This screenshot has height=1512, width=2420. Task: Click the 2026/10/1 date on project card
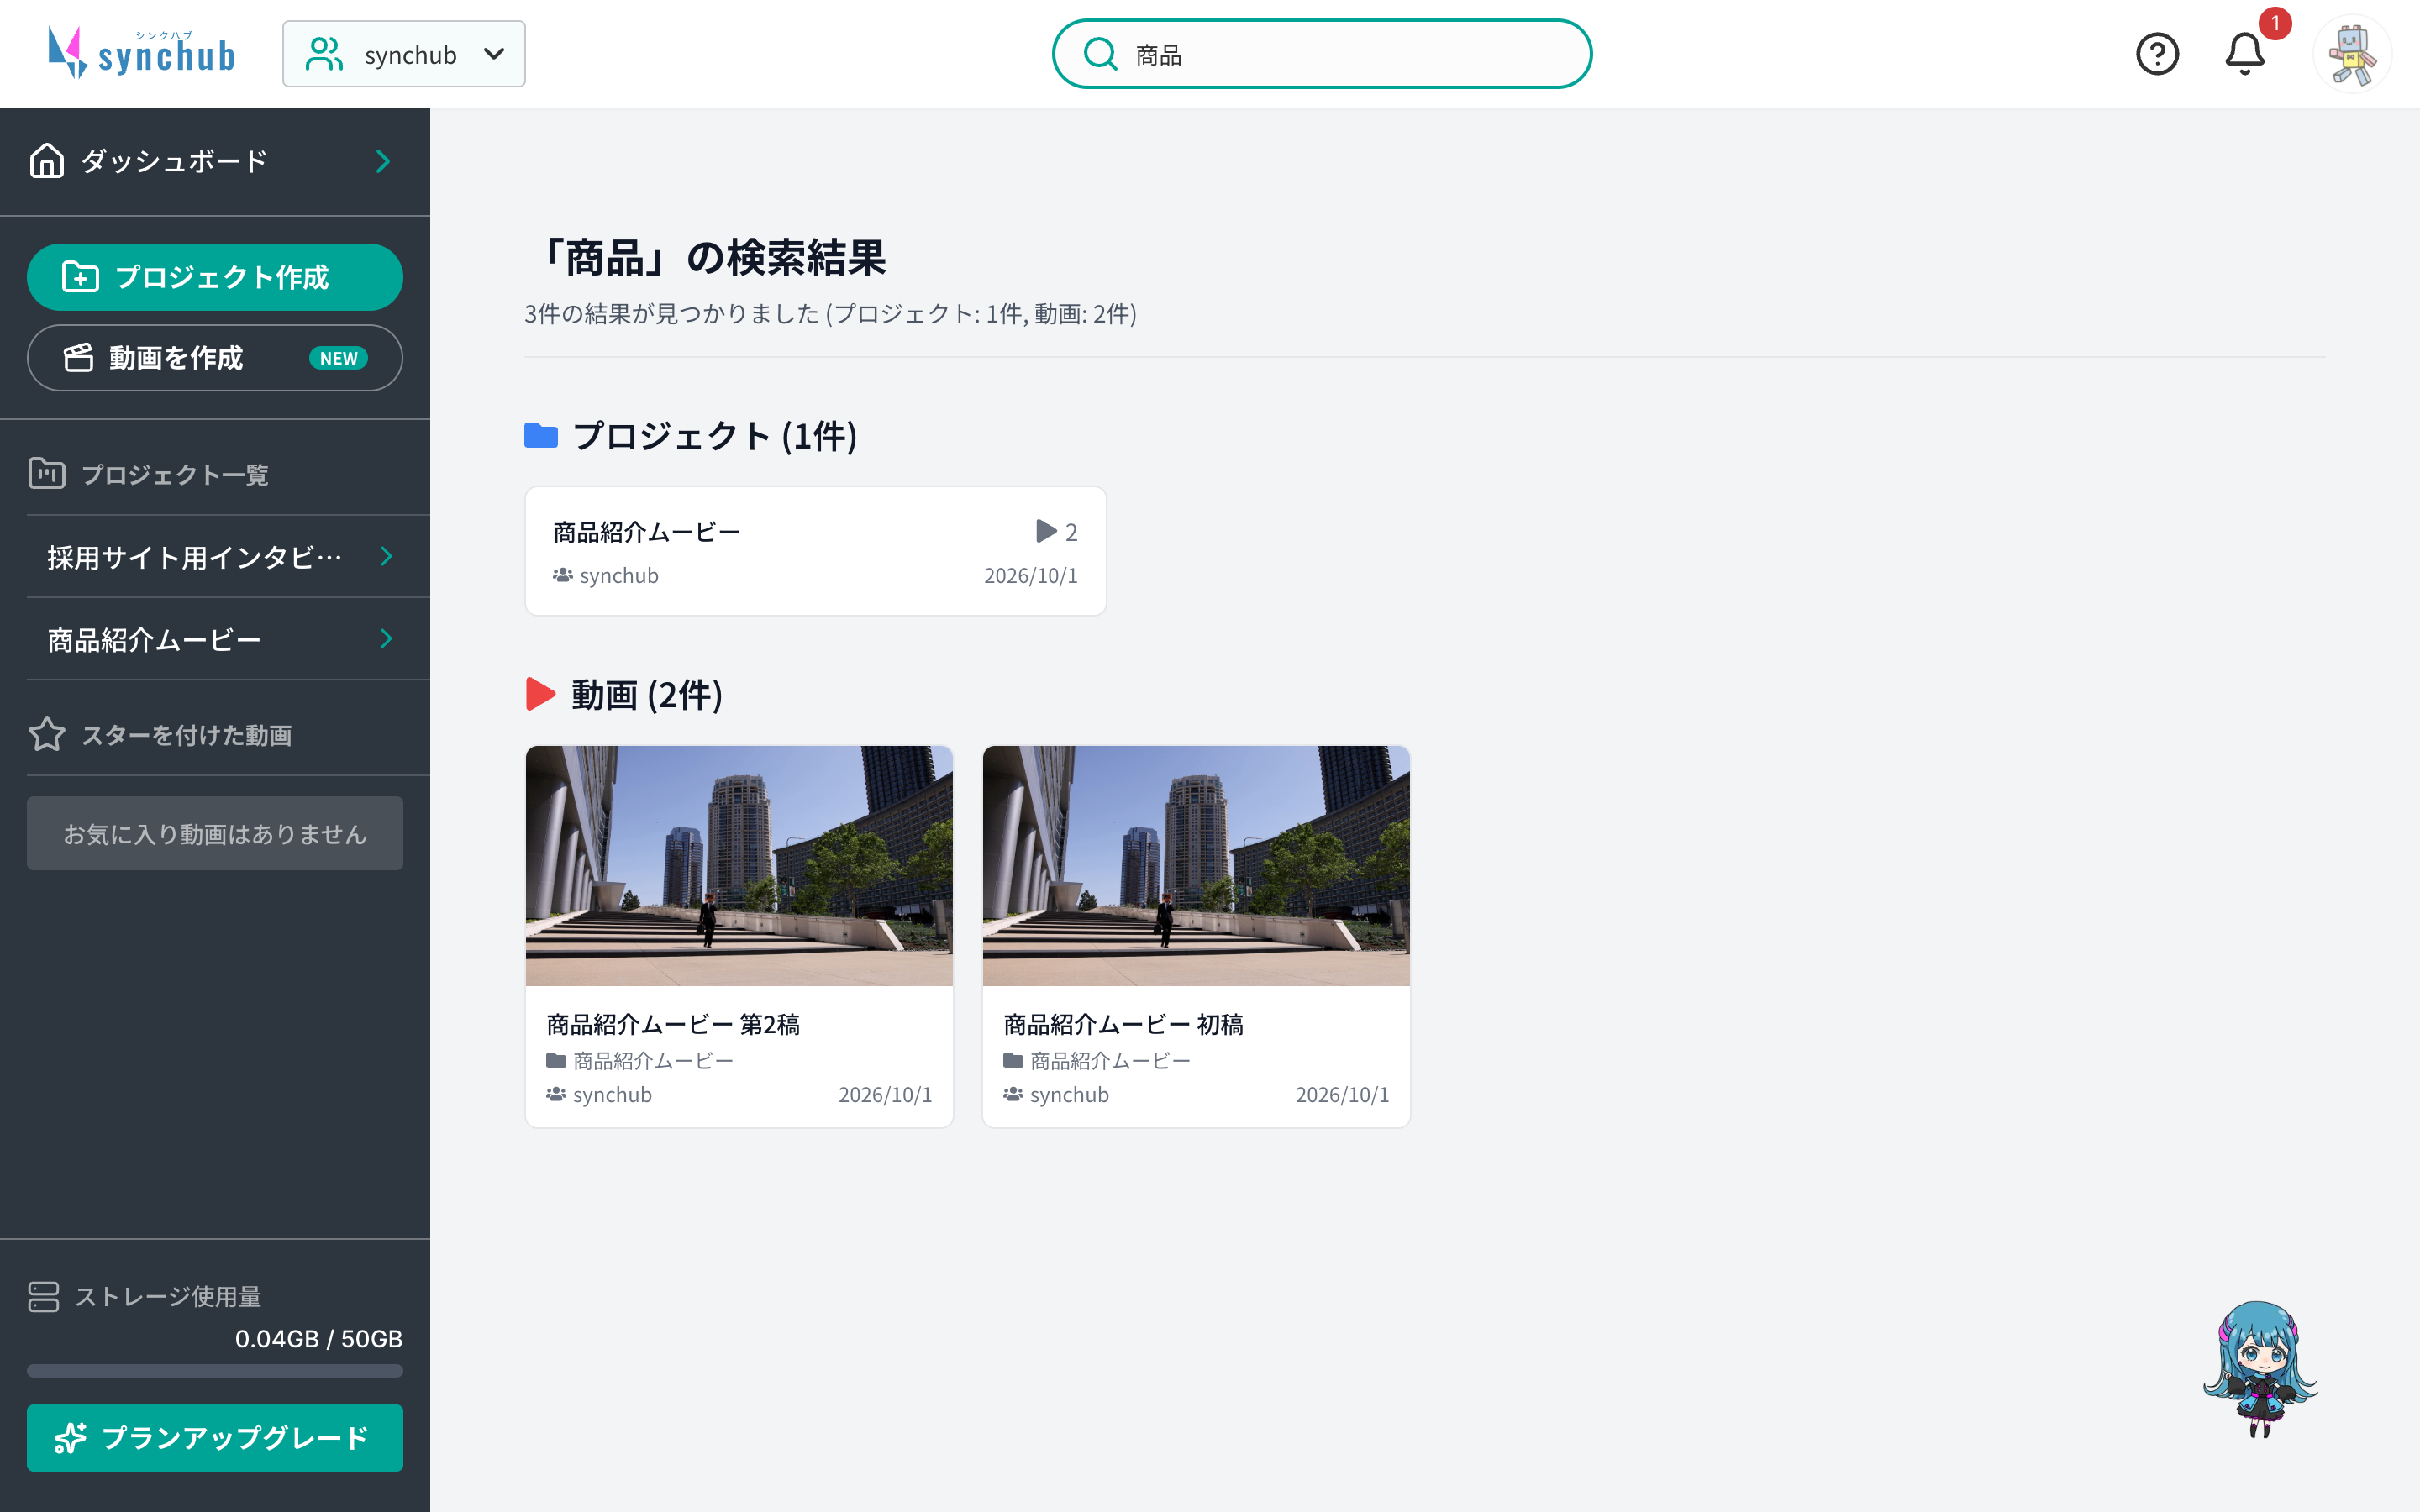pos(1030,575)
